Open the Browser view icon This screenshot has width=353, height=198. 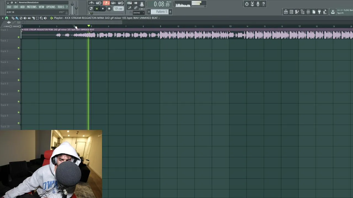click(303, 12)
